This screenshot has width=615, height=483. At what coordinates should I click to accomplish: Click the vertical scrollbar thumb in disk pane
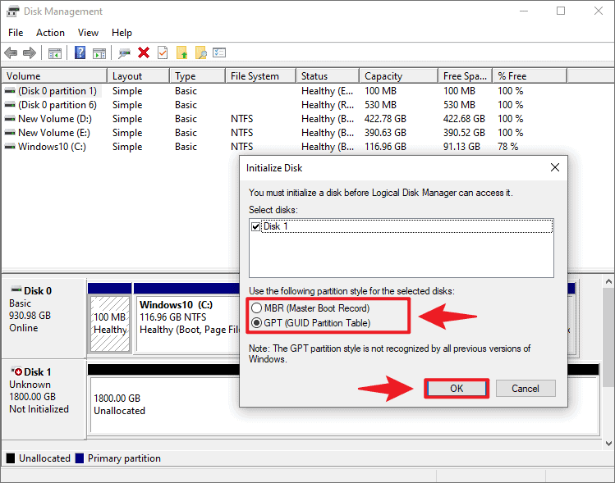click(x=608, y=337)
